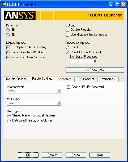This screenshot has height=162, width=128.
Task: Click the OK button
Action: coord(28,155)
